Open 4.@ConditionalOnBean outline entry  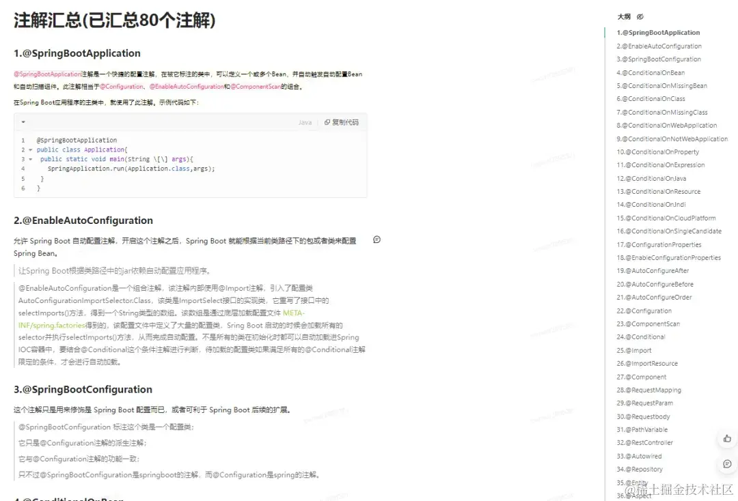click(651, 73)
